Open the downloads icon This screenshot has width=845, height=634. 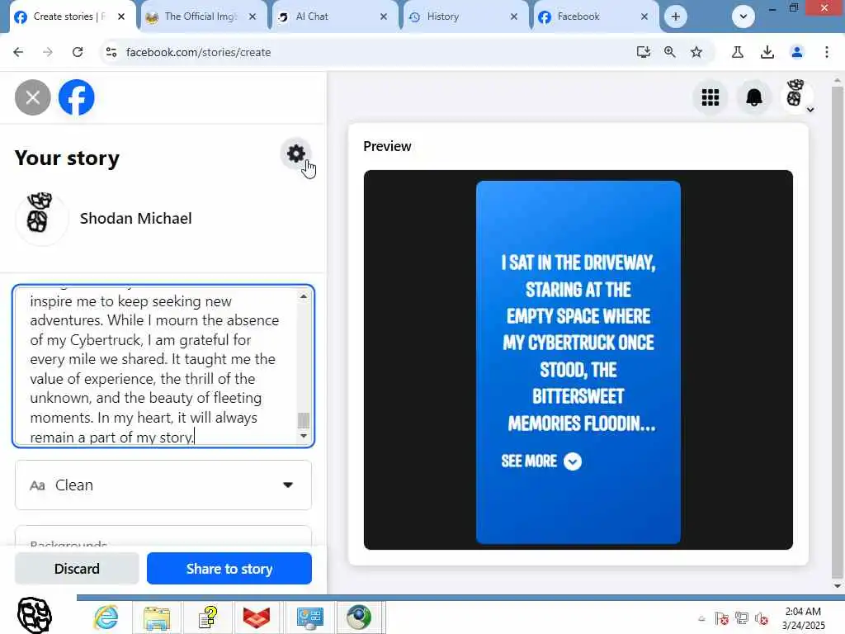coord(767,52)
